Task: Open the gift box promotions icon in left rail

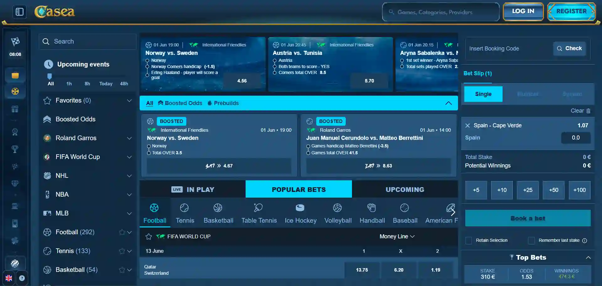Action: pos(15,109)
